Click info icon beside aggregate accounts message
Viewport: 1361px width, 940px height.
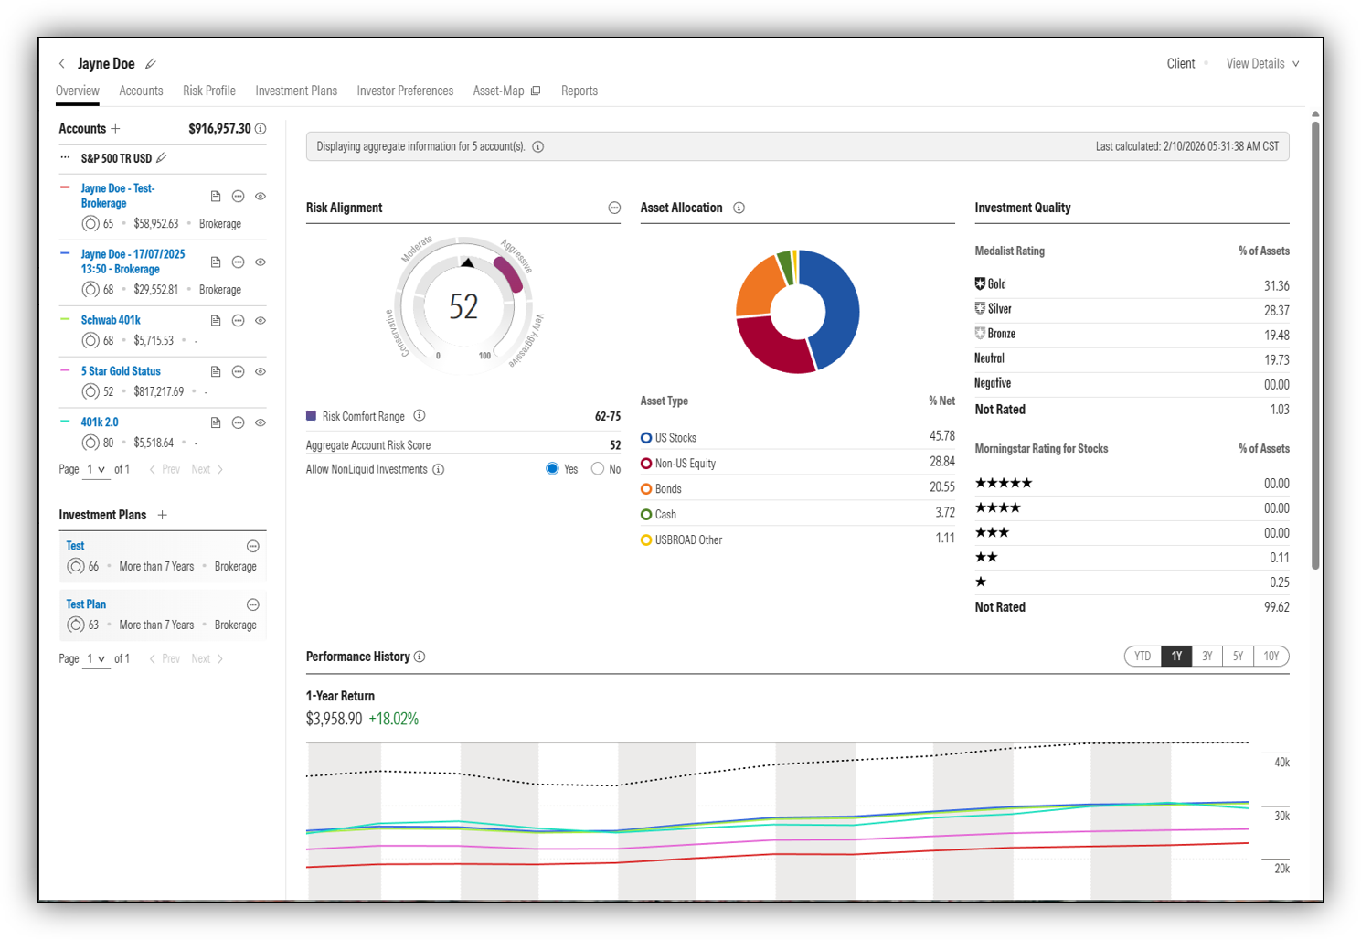coord(538,146)
